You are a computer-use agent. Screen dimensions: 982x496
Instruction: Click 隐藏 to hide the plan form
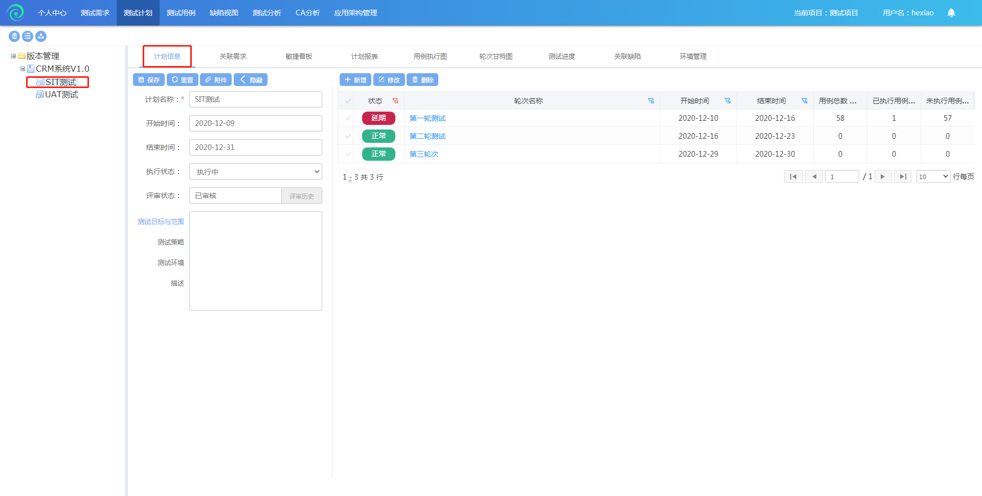[251, 80]
